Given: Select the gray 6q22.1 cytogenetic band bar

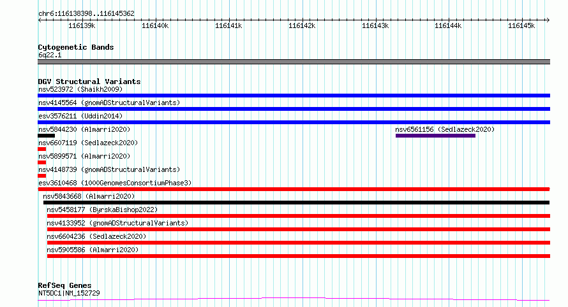Looking at the screenshot, I should 294,62.
